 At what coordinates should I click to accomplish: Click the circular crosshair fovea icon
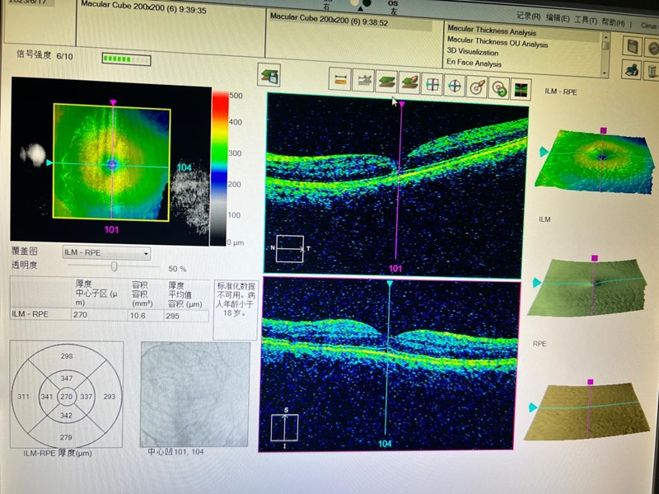453,84
